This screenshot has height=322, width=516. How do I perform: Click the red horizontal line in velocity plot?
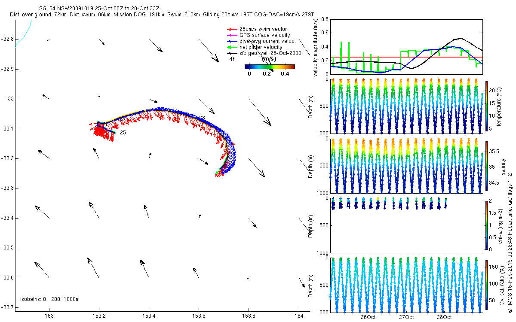click(406, 57)
